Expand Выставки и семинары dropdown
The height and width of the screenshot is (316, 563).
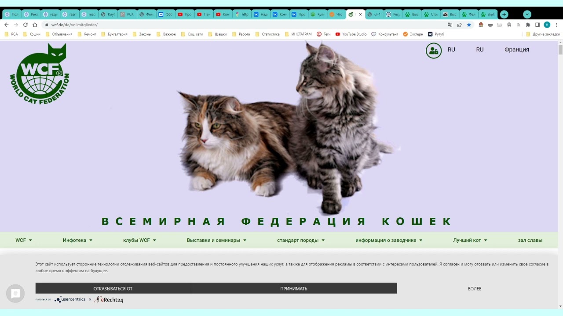(216, 240)
